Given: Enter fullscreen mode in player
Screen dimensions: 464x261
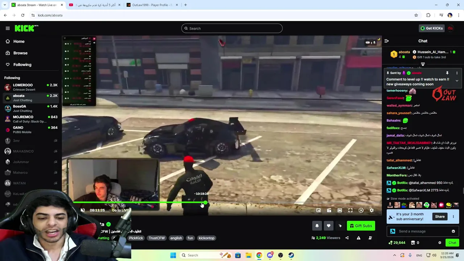Looking at the screenshot, I should [350, 210].
